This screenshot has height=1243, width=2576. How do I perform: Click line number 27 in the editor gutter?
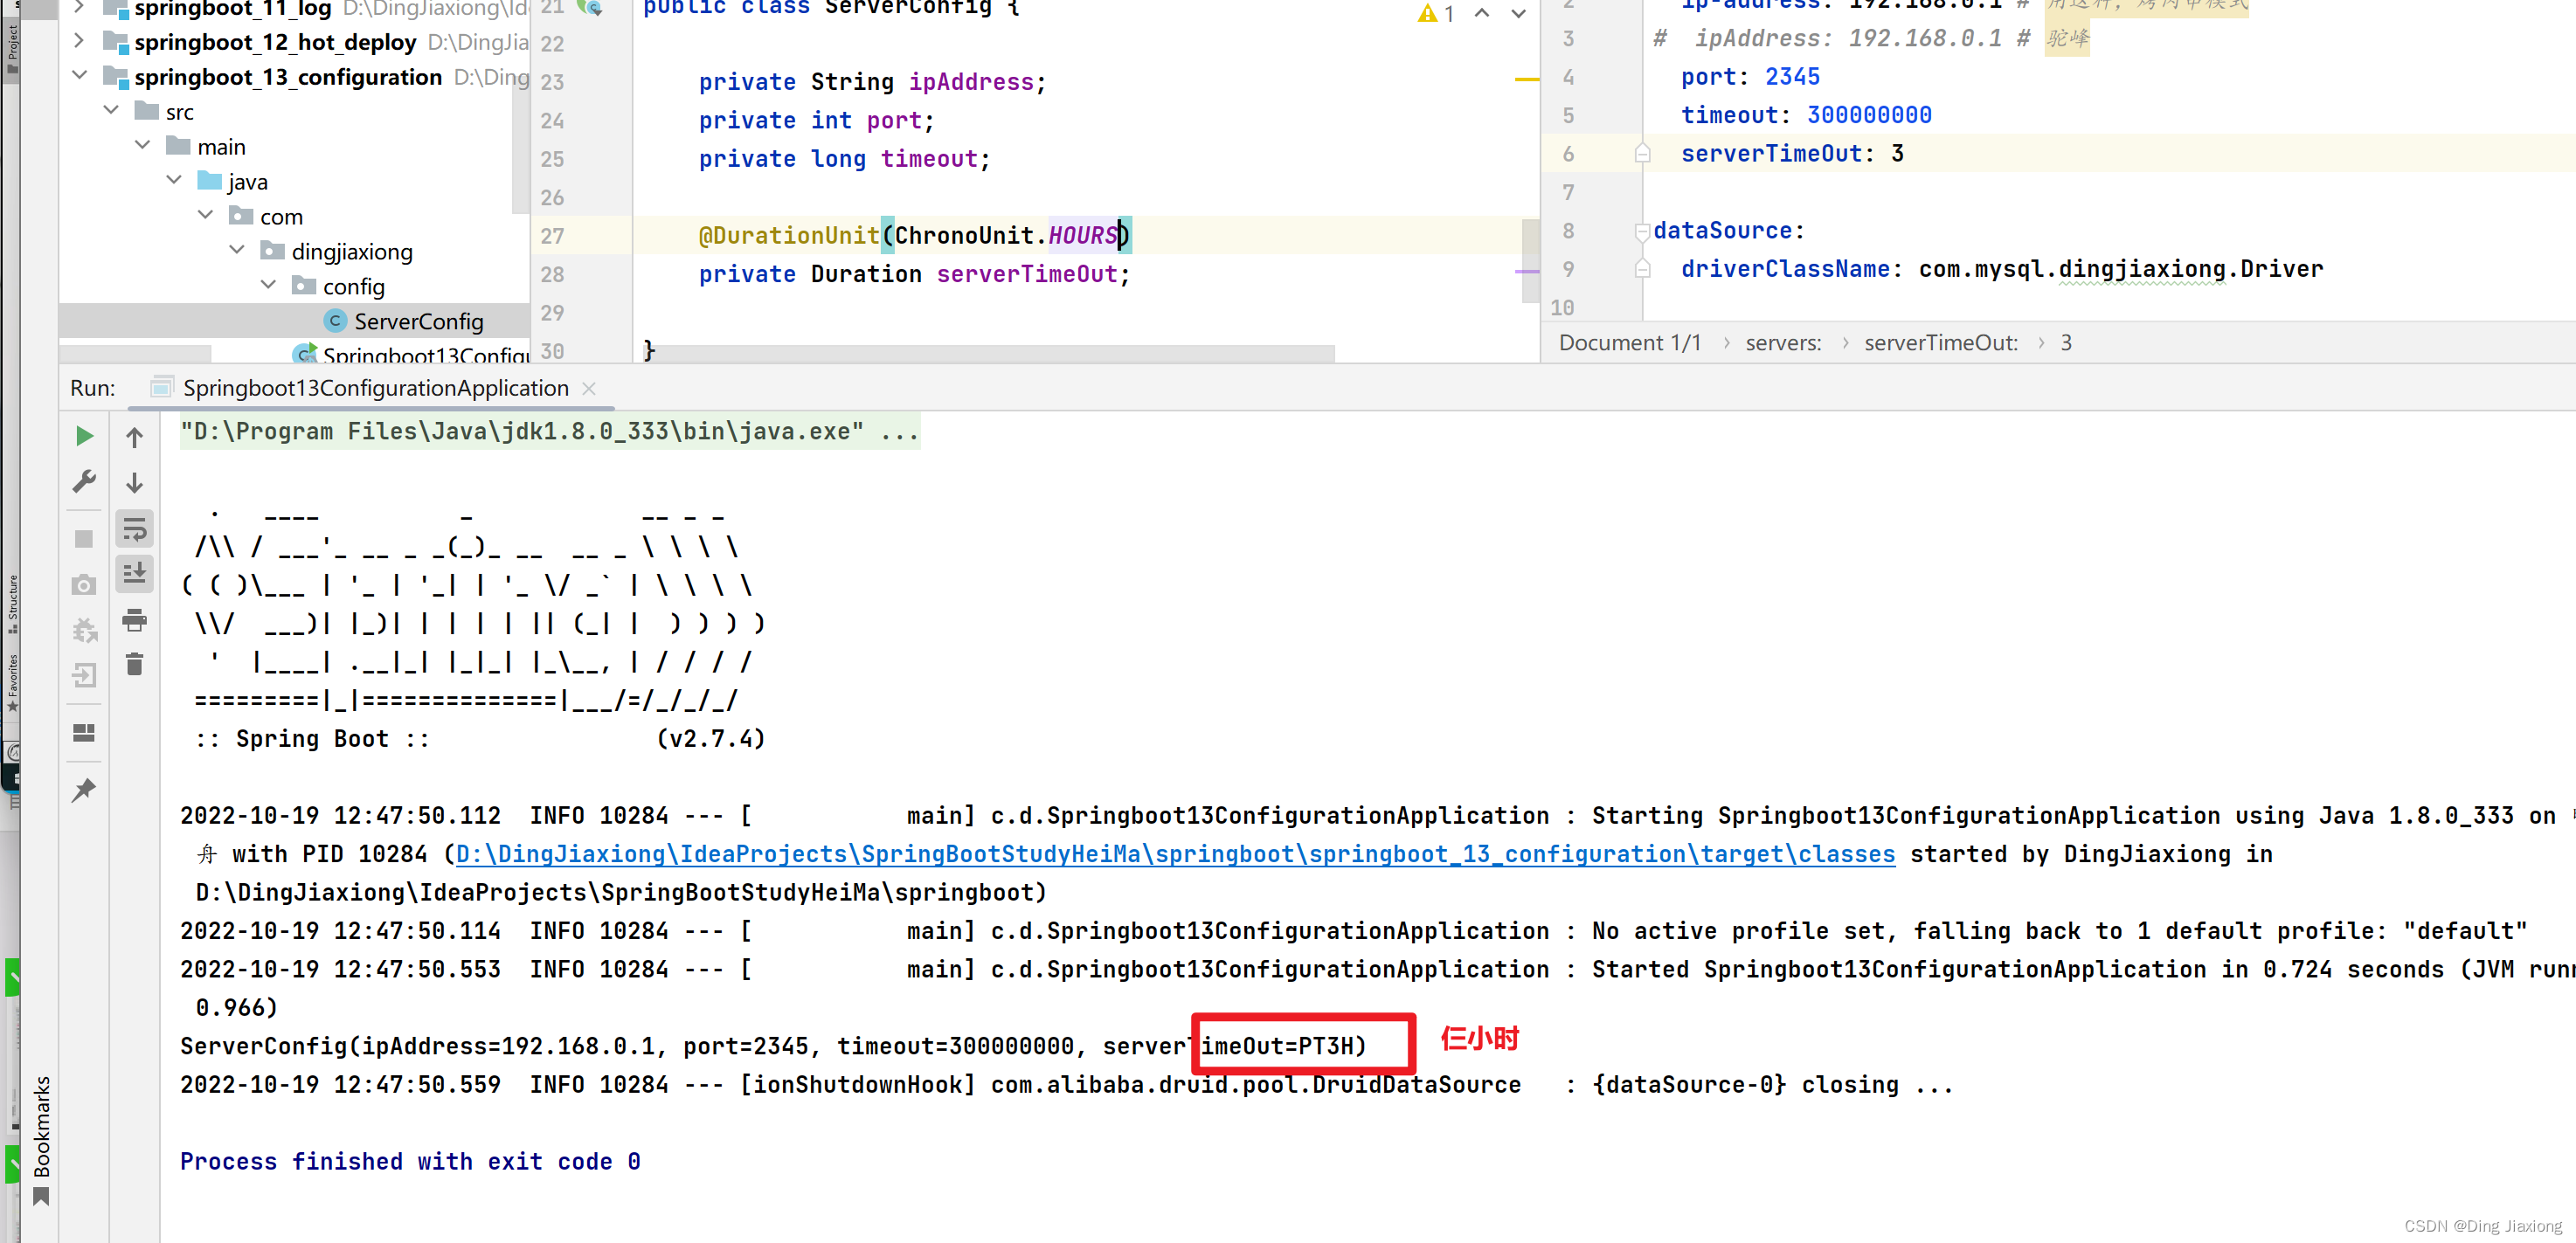click(x=552, y=236)
